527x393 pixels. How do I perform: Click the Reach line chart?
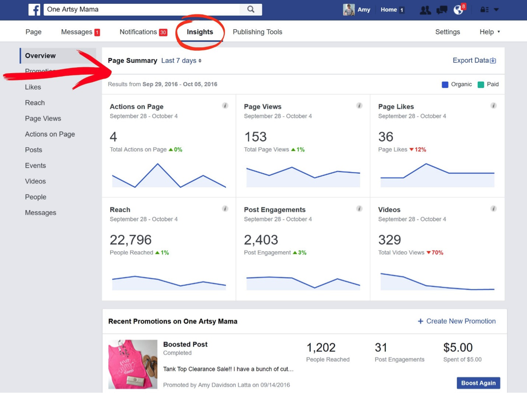pyautogui.click(x=169, y=283)
